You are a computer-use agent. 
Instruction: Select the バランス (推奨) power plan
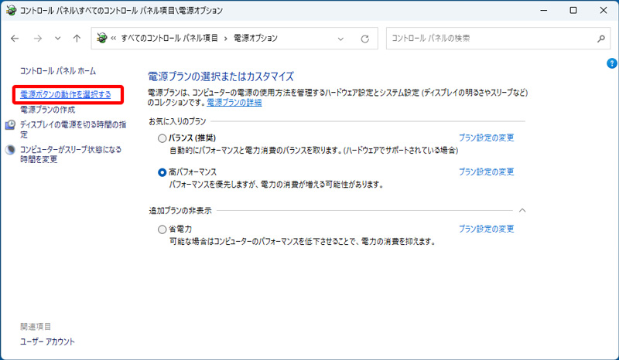tap(162, 138)
